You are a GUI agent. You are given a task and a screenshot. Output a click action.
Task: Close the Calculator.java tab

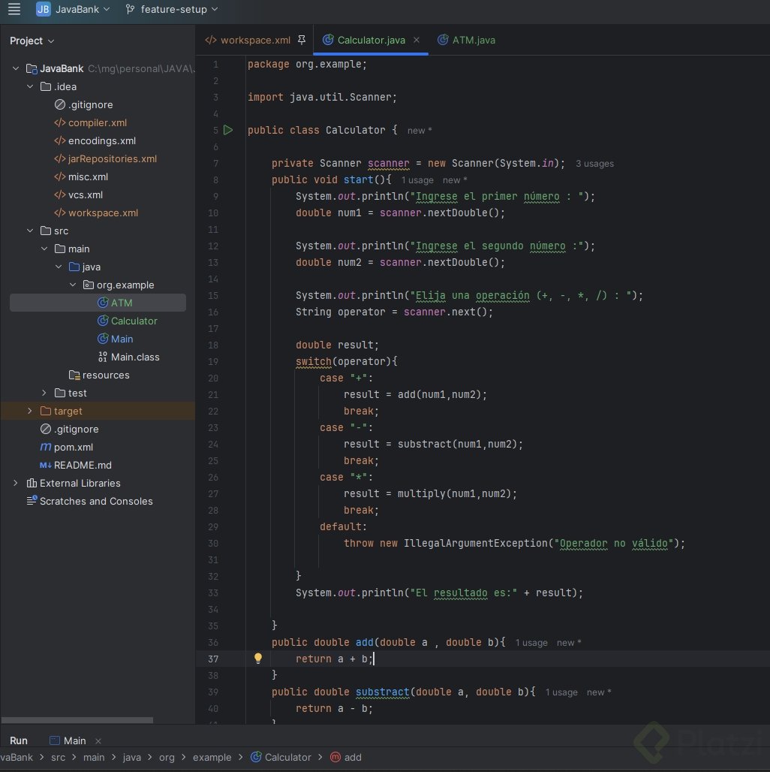coord(417,40)
